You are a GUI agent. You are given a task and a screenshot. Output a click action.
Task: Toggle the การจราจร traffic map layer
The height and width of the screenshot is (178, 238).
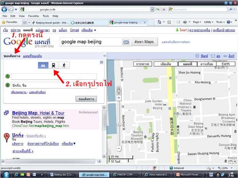point(142,64)
